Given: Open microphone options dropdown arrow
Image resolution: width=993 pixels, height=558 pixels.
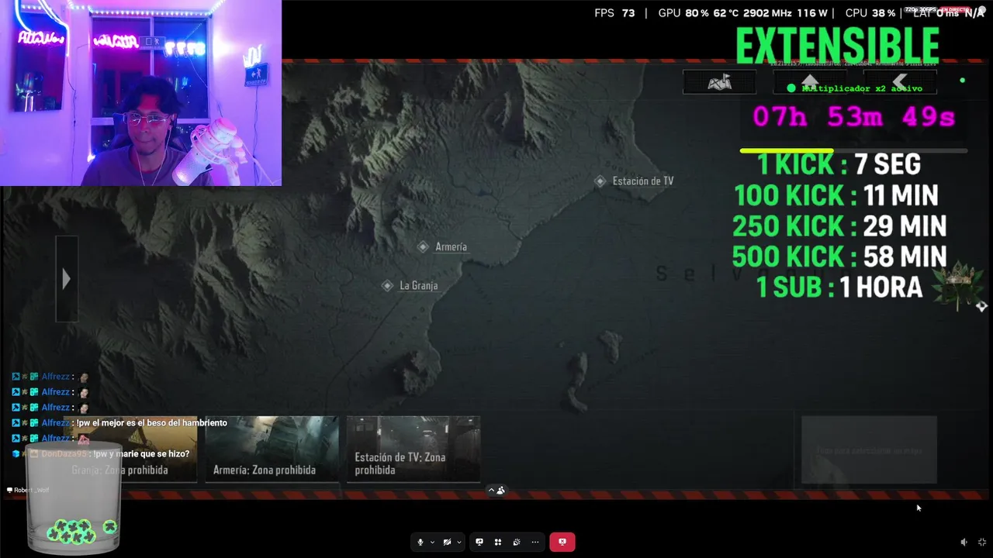Looking at the screenshot, I should pyautogui.click(x=432, y=542).
